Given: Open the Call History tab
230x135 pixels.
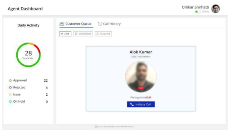Looking at the screenshot, I should pos(109,24).
